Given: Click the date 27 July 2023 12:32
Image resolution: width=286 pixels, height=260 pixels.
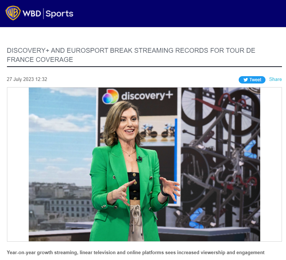Looking at the screenshot, I should pos(27,79).
